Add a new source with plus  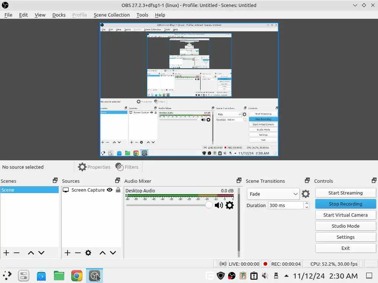click(x=68, y=253)
